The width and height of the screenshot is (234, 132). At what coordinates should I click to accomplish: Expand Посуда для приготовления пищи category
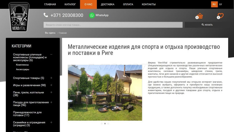click(51, 102)
